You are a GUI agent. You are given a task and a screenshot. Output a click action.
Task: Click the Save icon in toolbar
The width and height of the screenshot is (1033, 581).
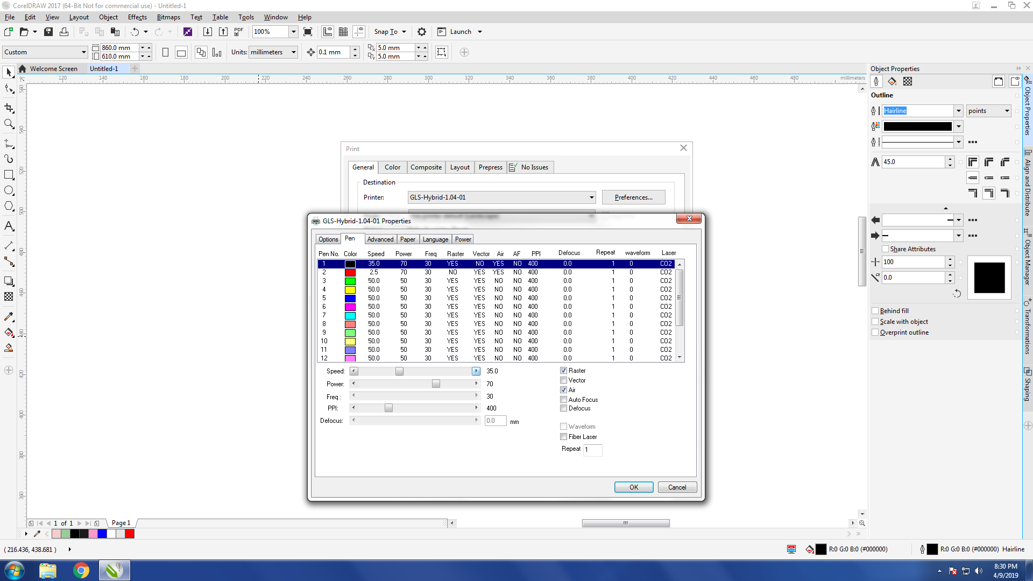pyautogui.click(x=48, y=32)
